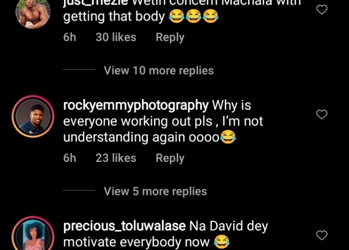The image size is (349, 250).
Task: View the 23 likes list
Action: (116, 158)
